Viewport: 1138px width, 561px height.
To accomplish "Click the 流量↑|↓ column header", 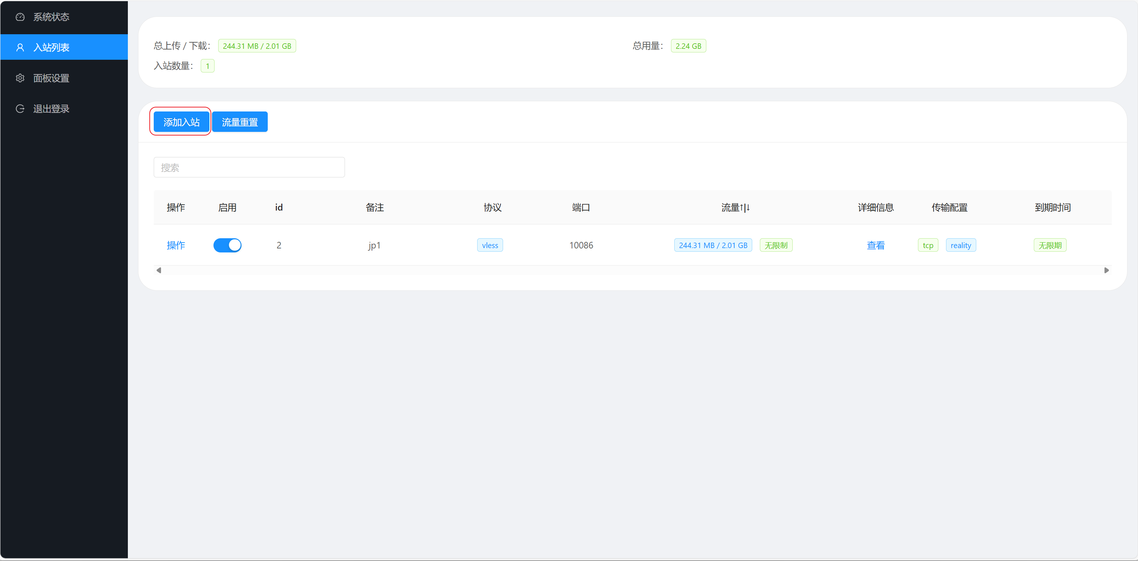I will pos(735,208).
